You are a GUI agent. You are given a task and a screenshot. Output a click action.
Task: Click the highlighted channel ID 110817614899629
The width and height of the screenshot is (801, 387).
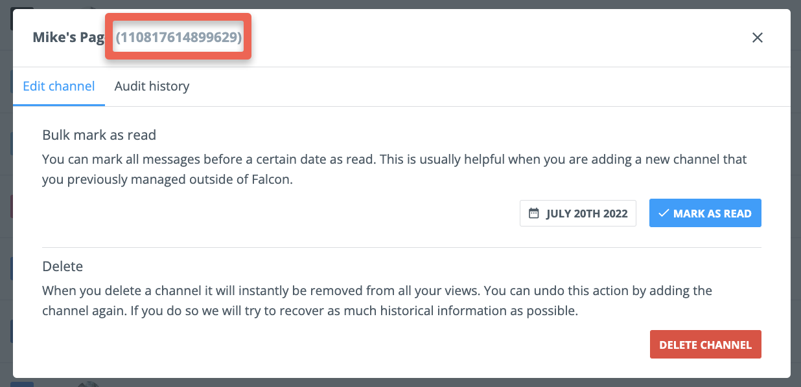[179, 38]
